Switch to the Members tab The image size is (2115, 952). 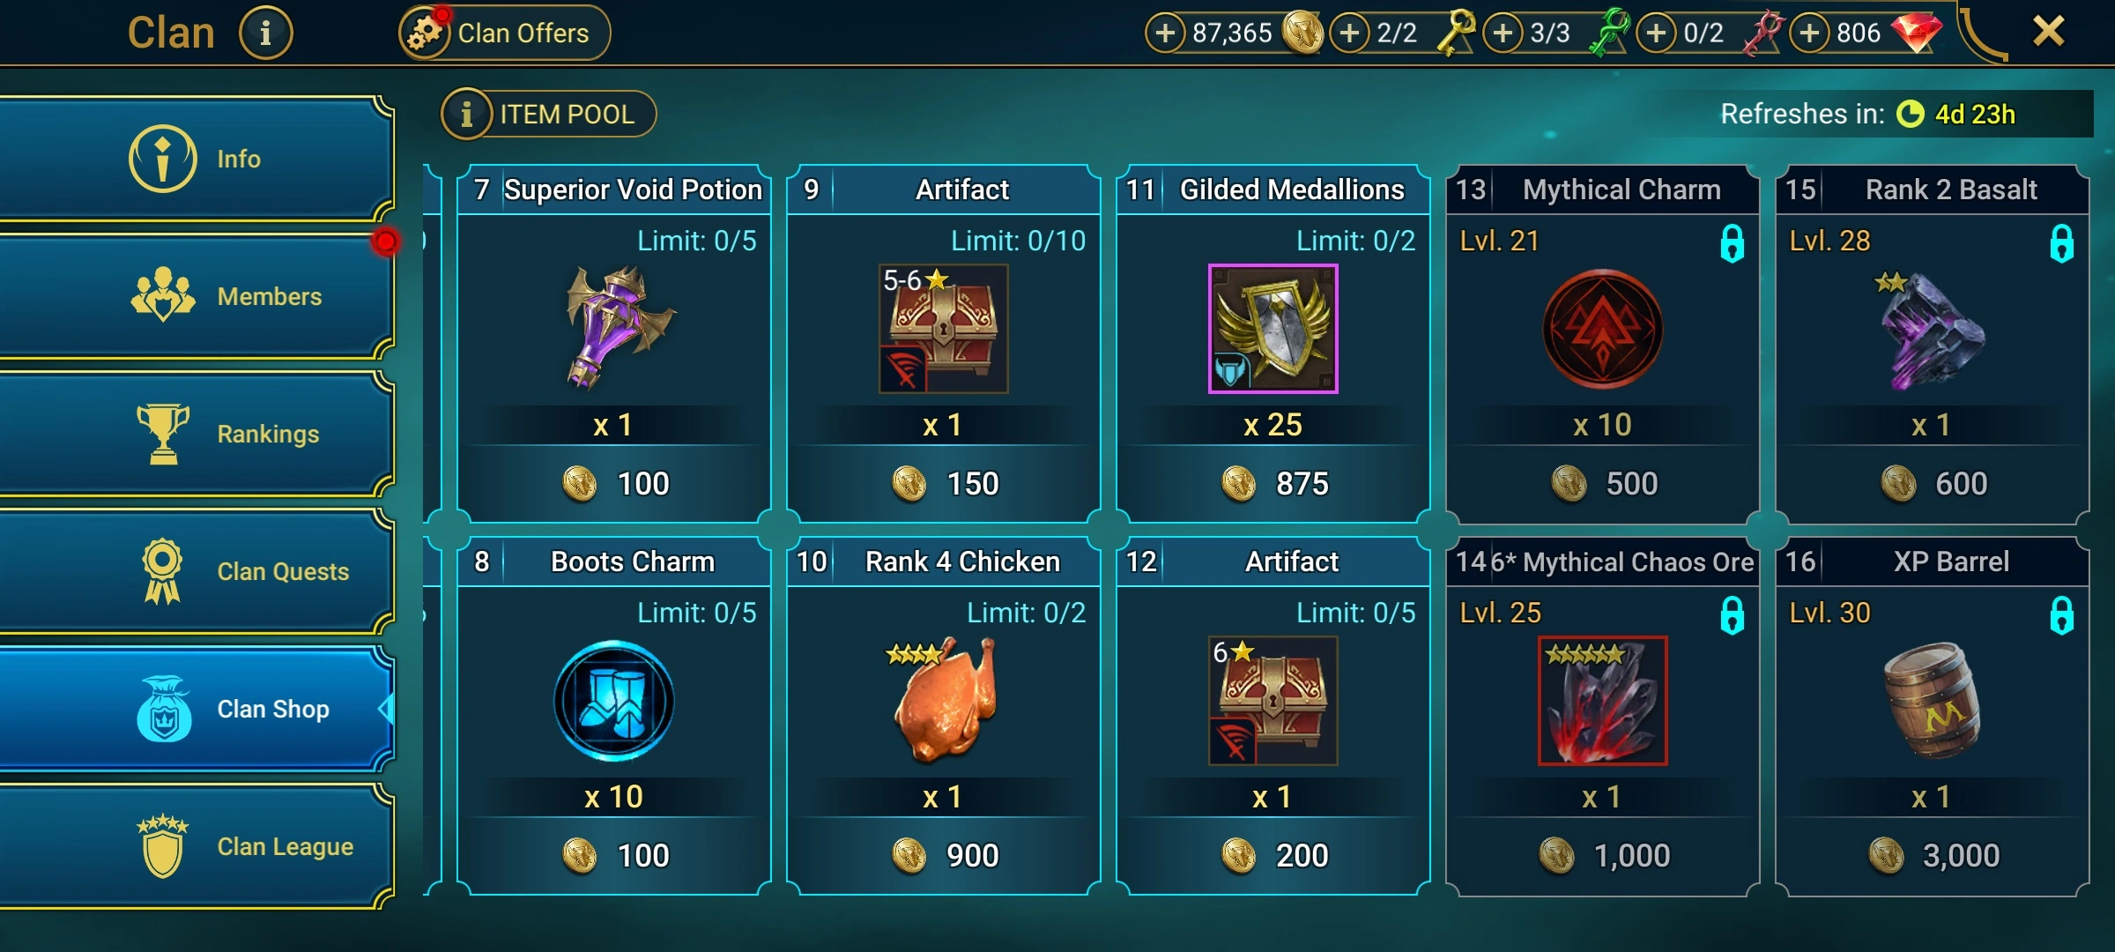[x=196, y=295]
